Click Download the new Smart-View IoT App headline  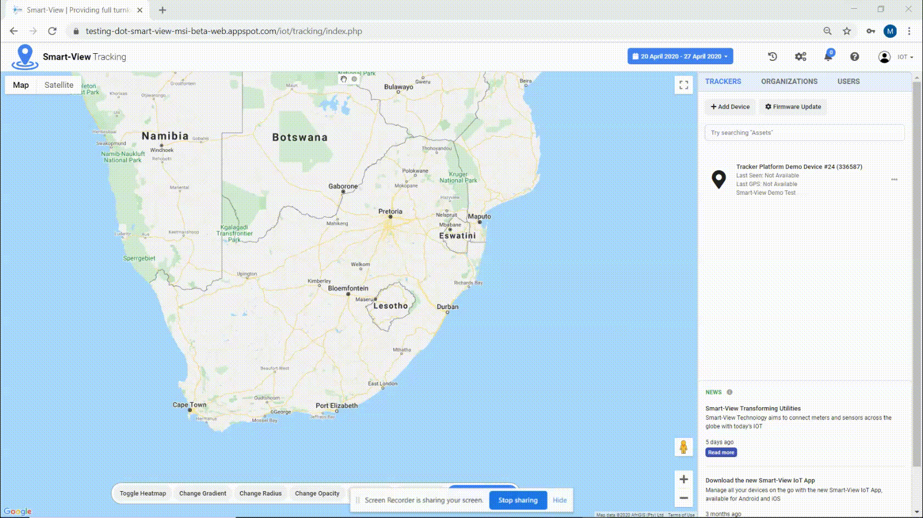[x=760, y=481]
